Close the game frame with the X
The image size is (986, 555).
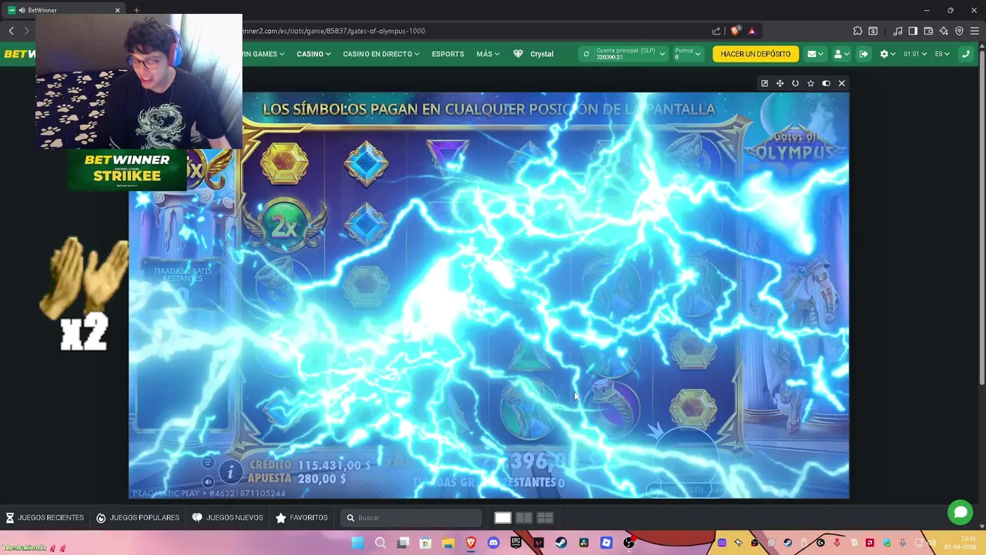pos(841,83)
